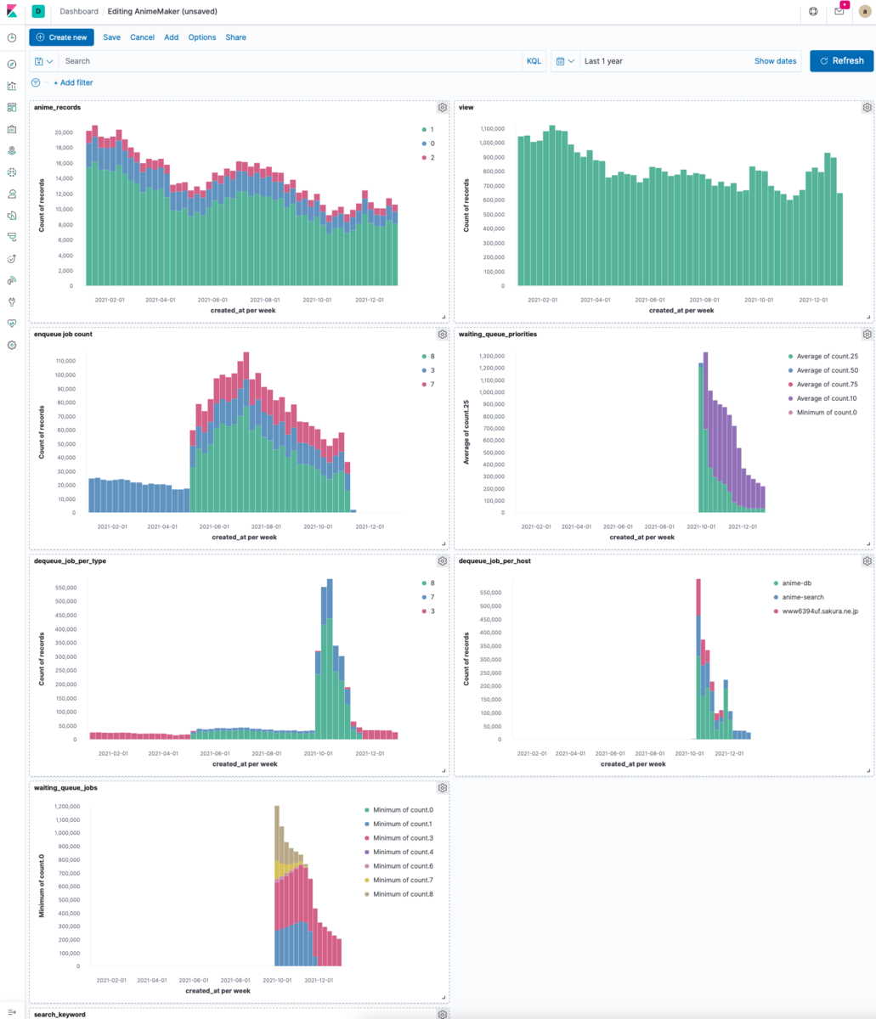
Task: Click legend entry '7' in dequeue_job_per_type
Action: coord(427,597)
